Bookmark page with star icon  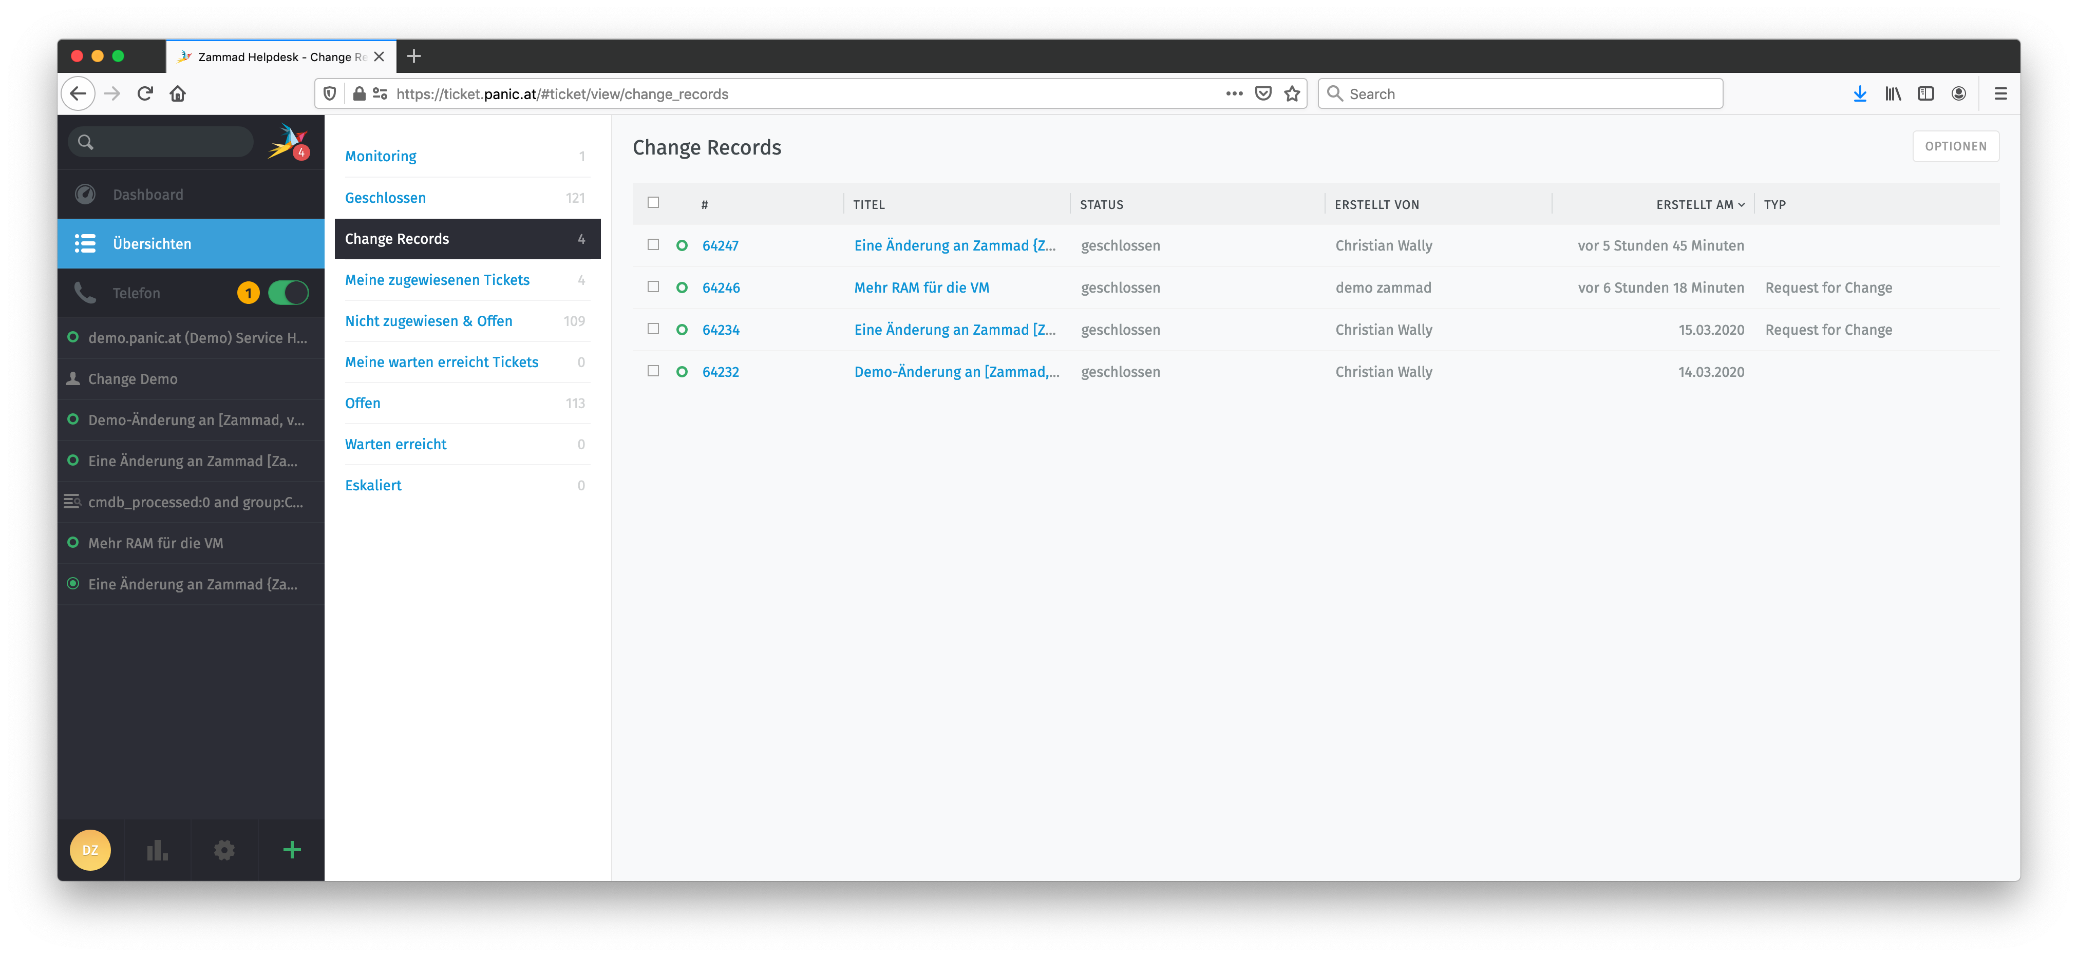click(x=1292, y=93)
